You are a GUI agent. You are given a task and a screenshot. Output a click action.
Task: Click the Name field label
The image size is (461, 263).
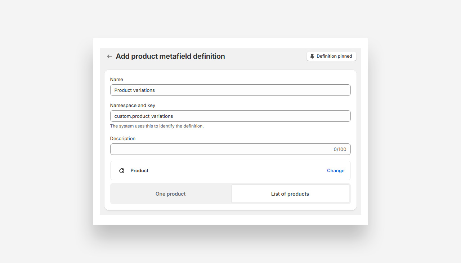(x=116, y=79)
